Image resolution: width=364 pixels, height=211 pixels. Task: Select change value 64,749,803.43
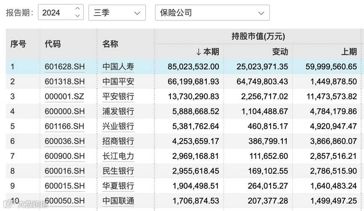click(262, 82)
